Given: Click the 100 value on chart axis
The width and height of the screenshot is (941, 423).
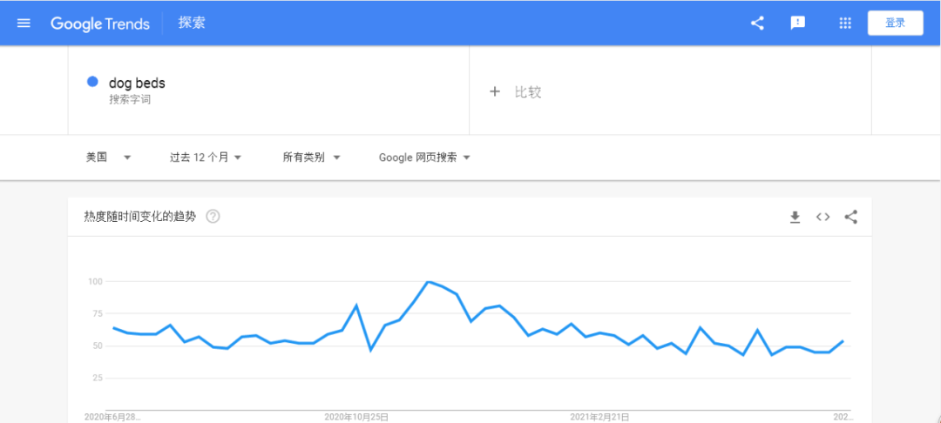Looking at the screenshot, I should 97,281.
